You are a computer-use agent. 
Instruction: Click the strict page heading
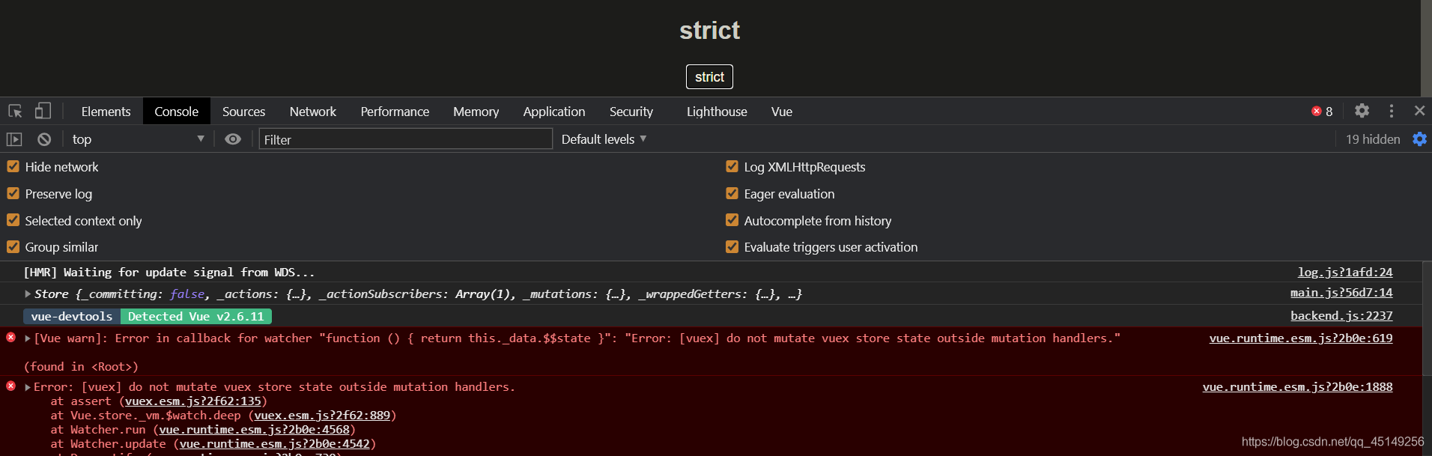coord(709,30)
